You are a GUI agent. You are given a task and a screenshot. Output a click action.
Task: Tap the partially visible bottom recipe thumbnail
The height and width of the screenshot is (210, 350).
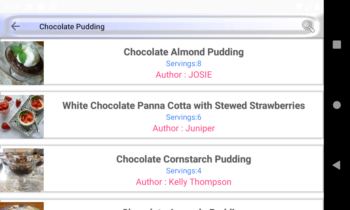pyautogui.click(x=22, y=206)
